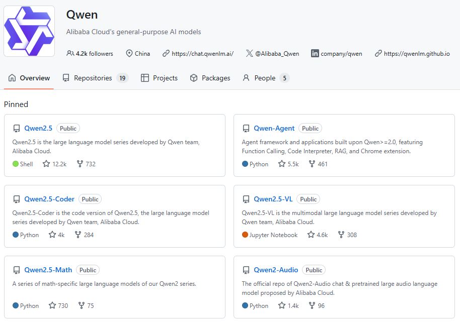Viewport: 460px width, 324px height.
Task: Click the Qwen organization logo avatar
Action: click(x=29, y=31)
